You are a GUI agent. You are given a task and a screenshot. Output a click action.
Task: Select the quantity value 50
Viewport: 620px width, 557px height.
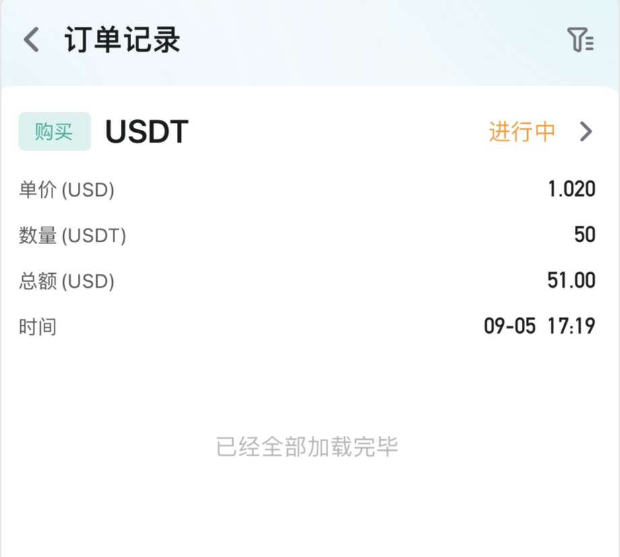click(585, 235)
